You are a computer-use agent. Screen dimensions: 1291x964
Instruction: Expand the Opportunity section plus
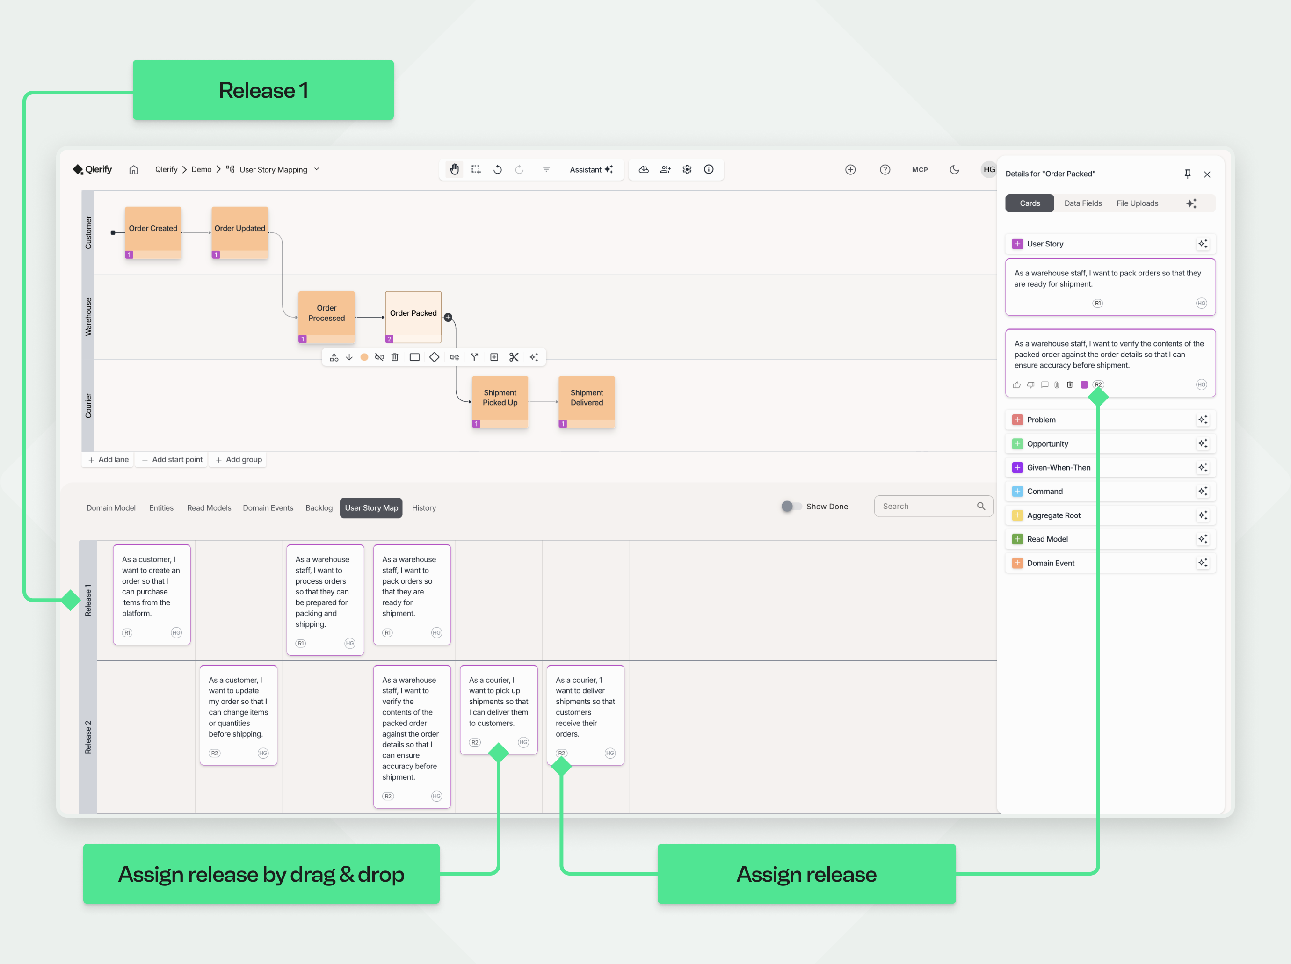pos(1017,443)
